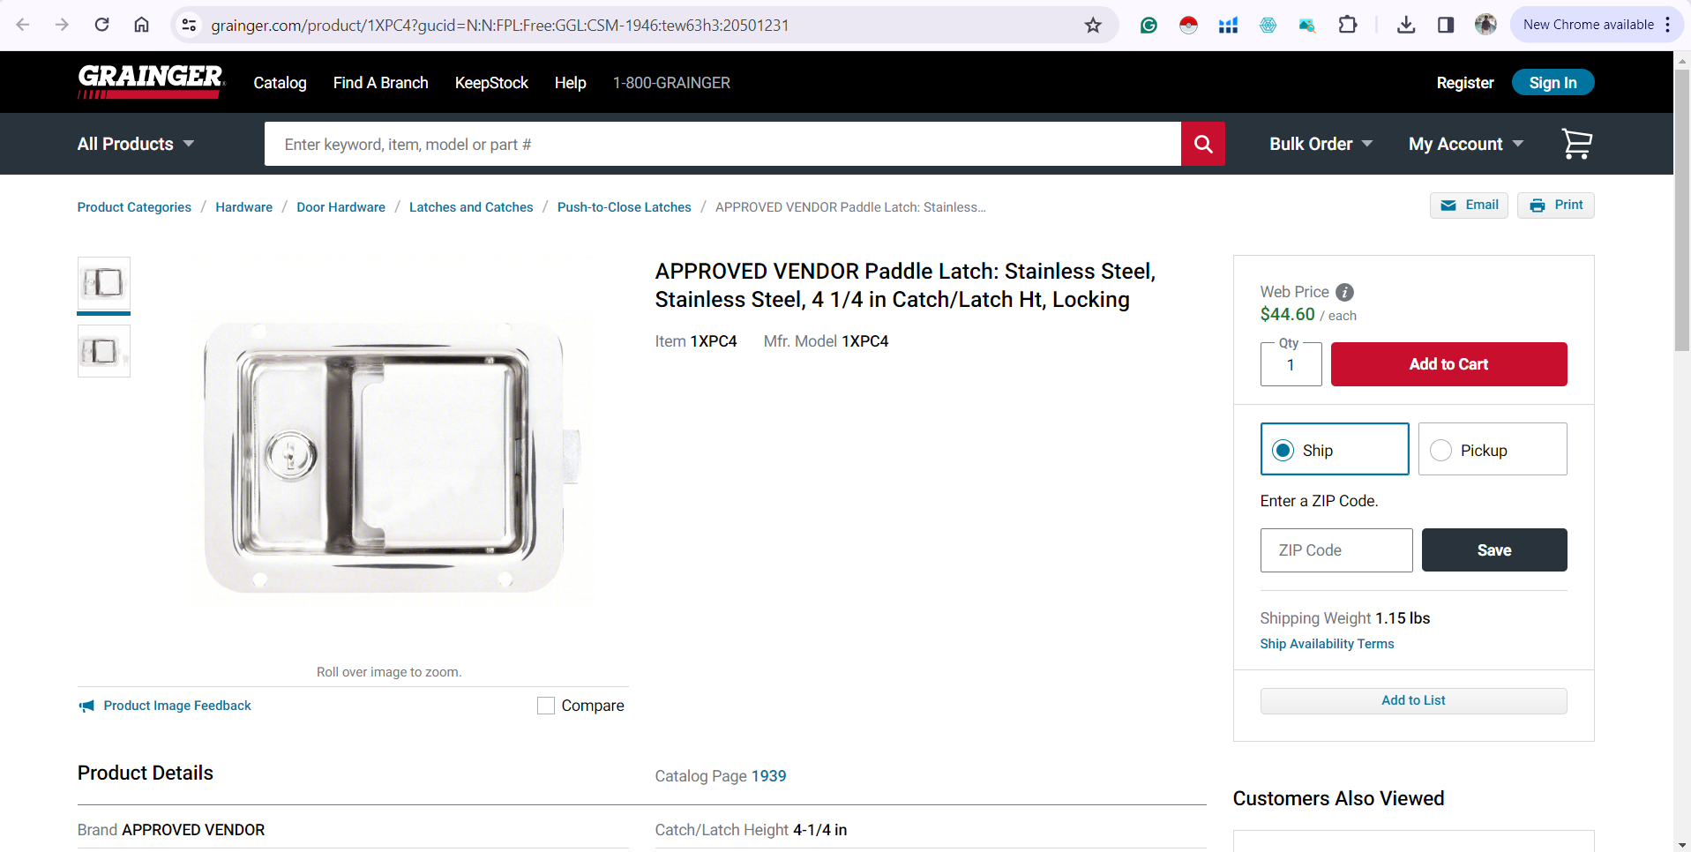Open Find A Branch
This screenshot has height=852, width=1691.
[x=380, y=82]
